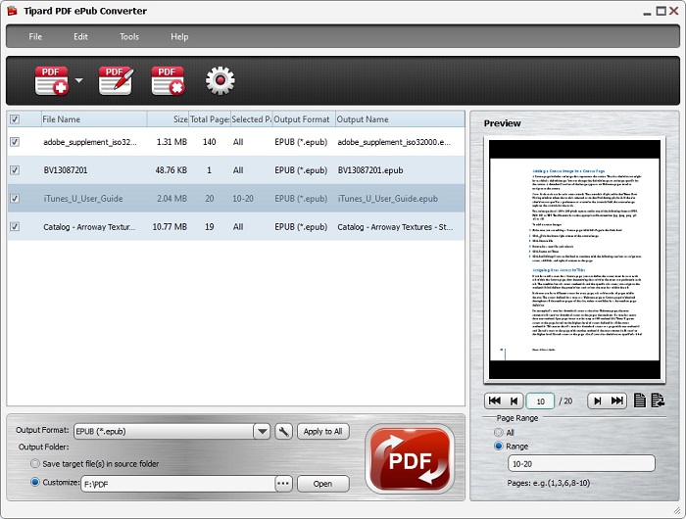Jump to the last preview page
Screen dimensions: 686x519
(617, 401)
